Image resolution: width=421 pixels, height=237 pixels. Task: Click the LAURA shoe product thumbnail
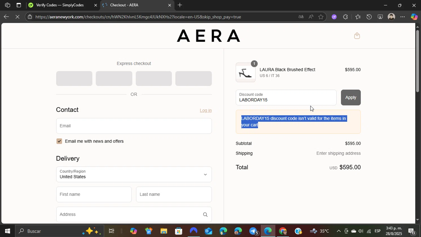[x=246, y=72]
